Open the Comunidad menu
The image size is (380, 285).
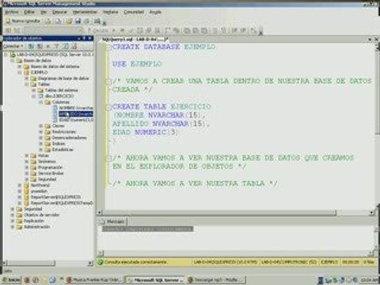click(134, 12)
